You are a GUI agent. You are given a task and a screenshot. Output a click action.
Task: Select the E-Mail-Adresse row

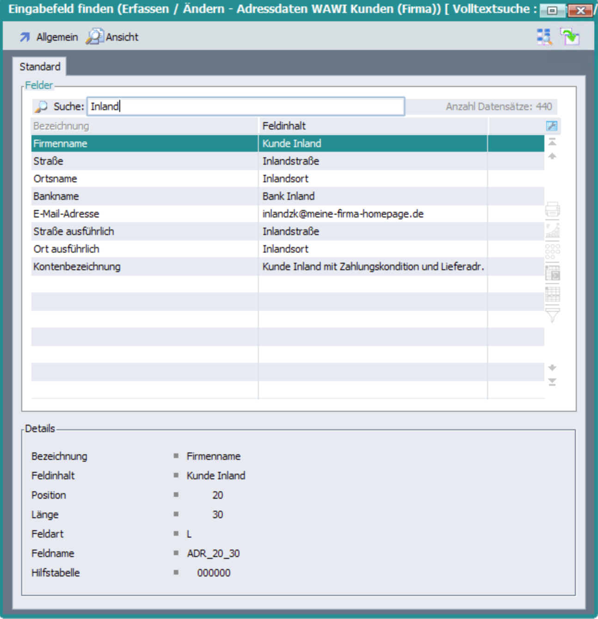144,214
